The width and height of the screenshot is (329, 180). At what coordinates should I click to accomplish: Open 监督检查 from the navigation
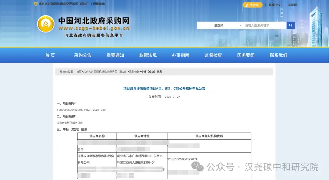click(x=213, y=55)
